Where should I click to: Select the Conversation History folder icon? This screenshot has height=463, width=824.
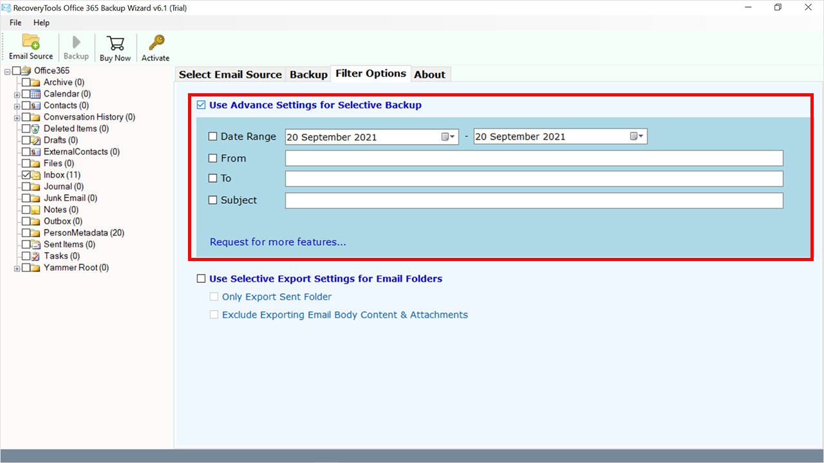point(36,117)
